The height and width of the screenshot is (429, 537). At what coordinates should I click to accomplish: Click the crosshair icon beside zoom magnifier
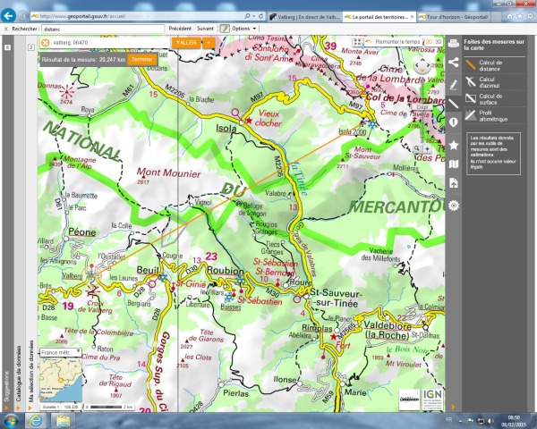427,149
